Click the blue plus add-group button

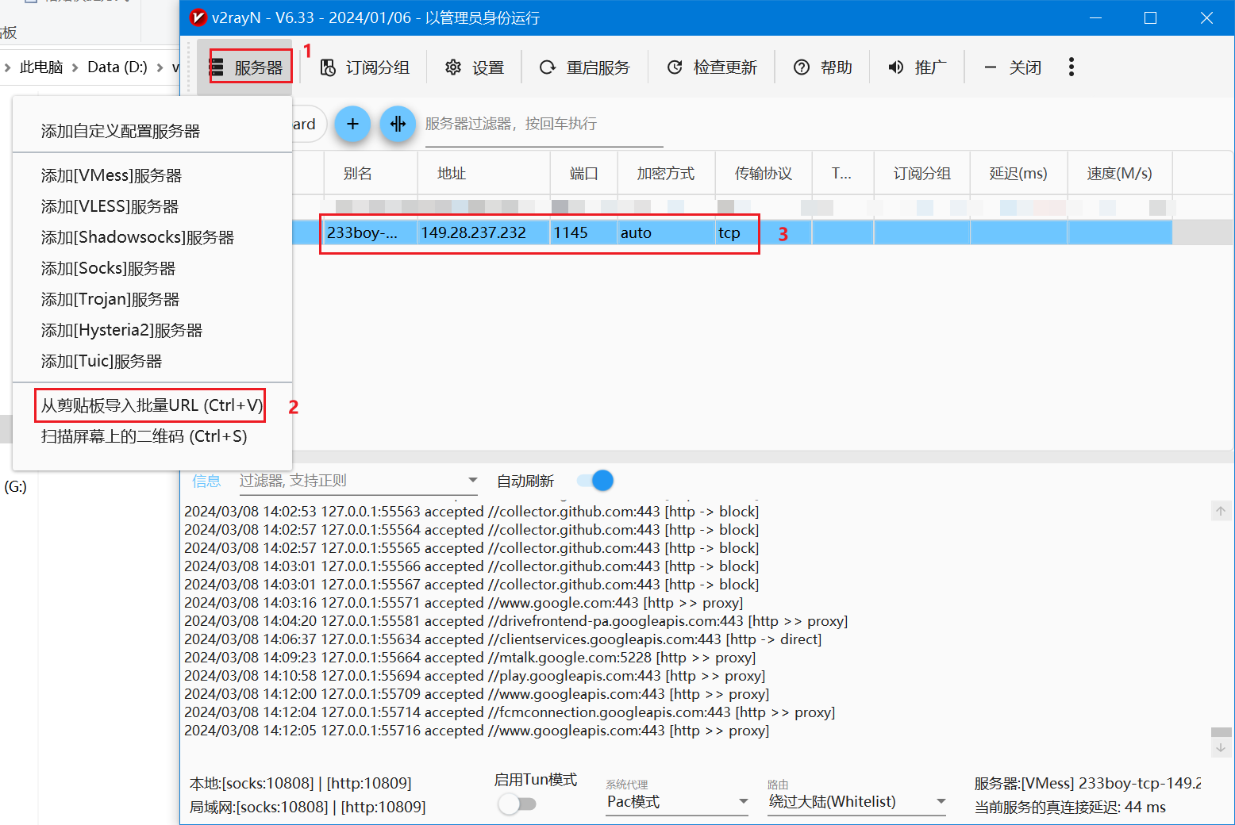point(352,124)
